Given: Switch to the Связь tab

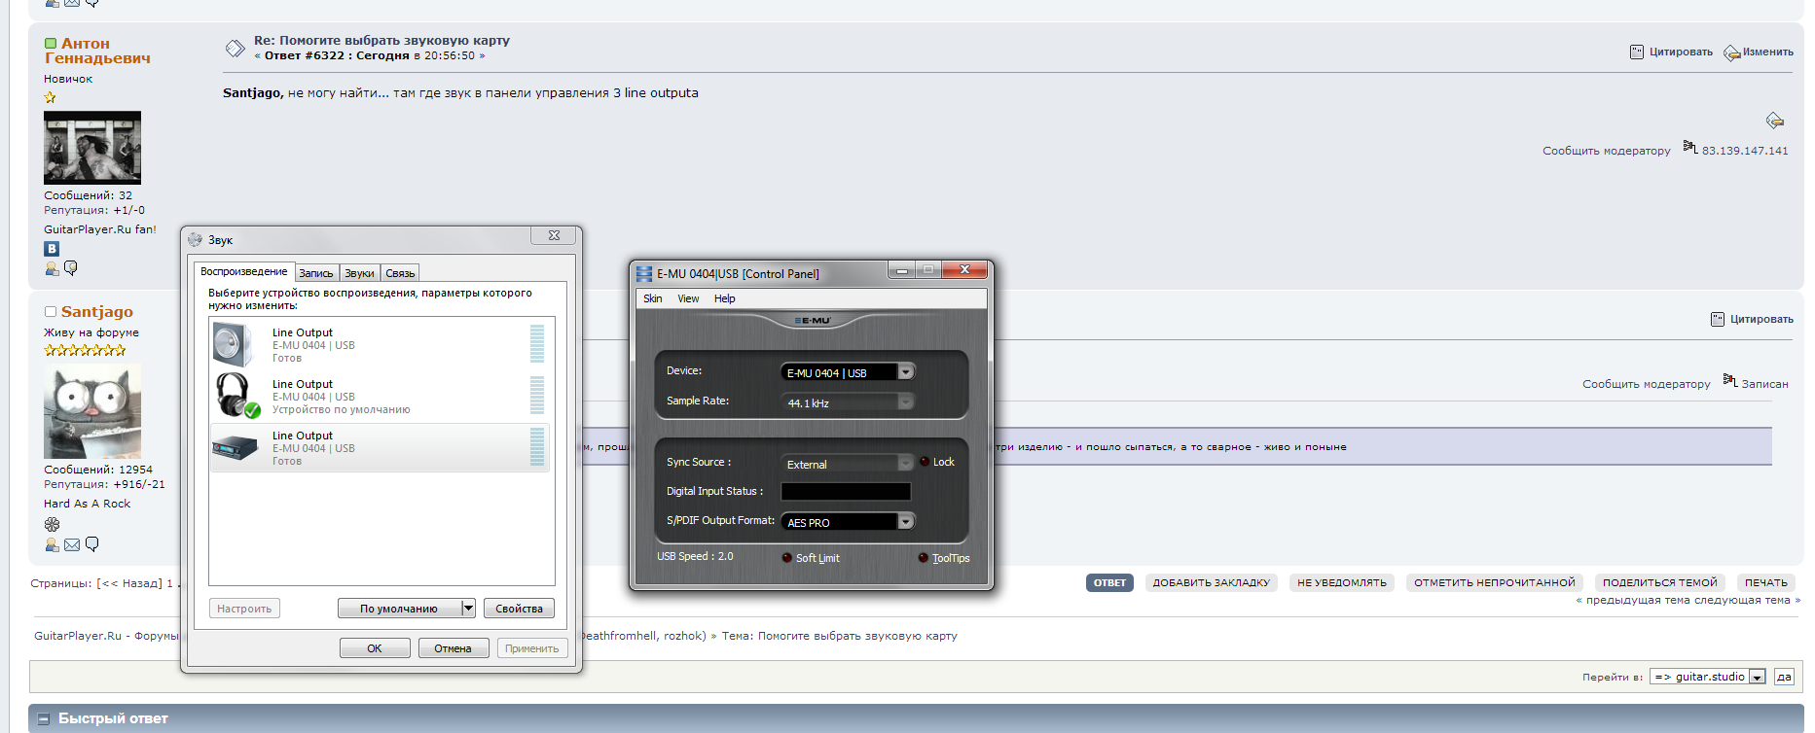Looking at the screenshot, I should coord(400,273).
